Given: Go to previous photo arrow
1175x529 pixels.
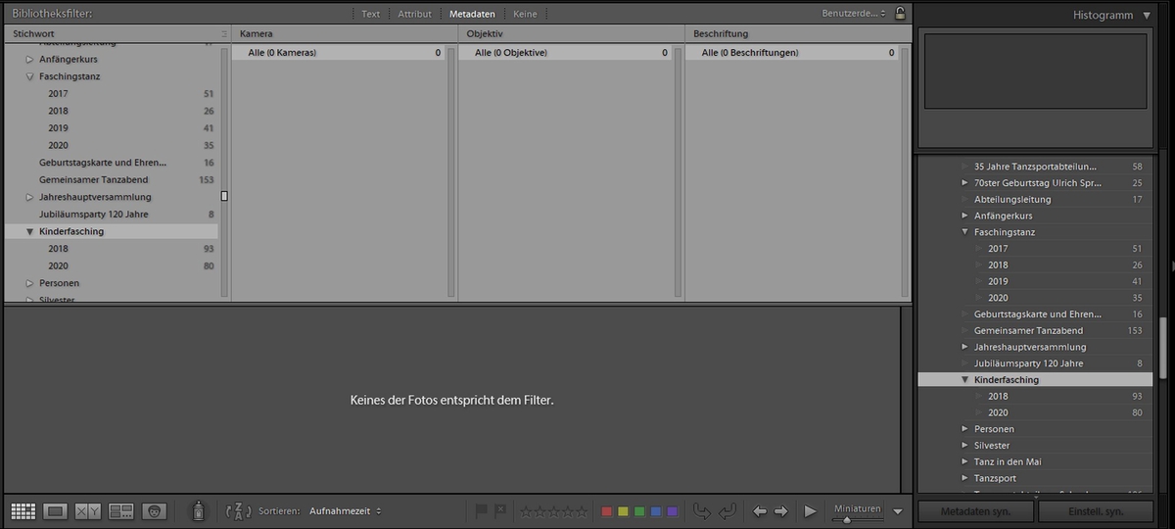Looking at the screenshot, I should (x=760, y=511).
